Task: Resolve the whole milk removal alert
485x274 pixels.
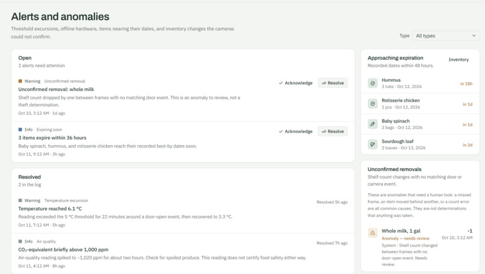Action: tap(333, 83)
